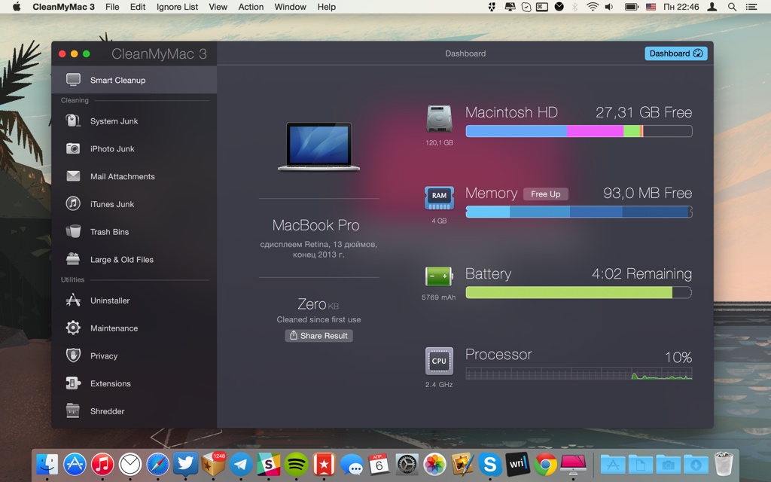771x482 pixels.
Task: Click the Memory usage bar
Action: point(579,212)
